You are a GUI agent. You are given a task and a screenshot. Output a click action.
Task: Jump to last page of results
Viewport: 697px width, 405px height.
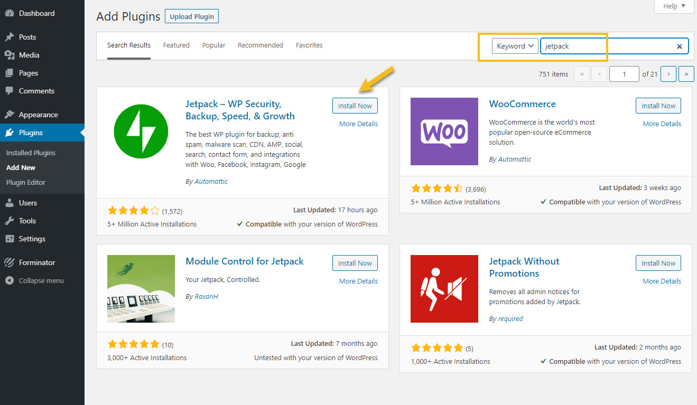coord(686,74)
